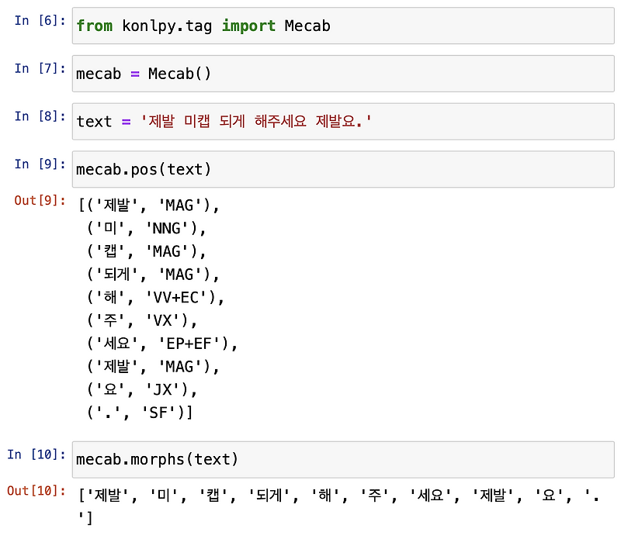Click the Korean string literal in cell 8

coord(256,121)
